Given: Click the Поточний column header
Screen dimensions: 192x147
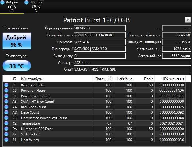Looking at the screenshot, I should [x=102, y=79].
